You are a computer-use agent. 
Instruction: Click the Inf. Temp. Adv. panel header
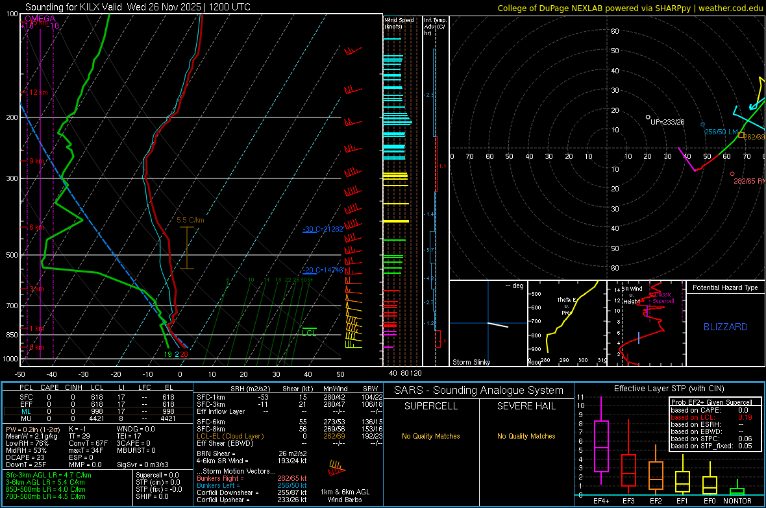coord(436,27)
